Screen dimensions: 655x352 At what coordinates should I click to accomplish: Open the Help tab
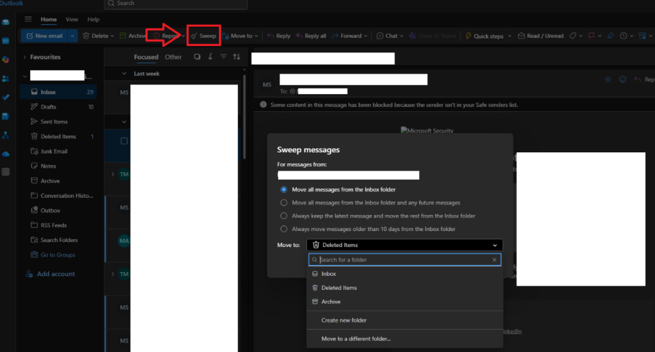coord(93,19)
